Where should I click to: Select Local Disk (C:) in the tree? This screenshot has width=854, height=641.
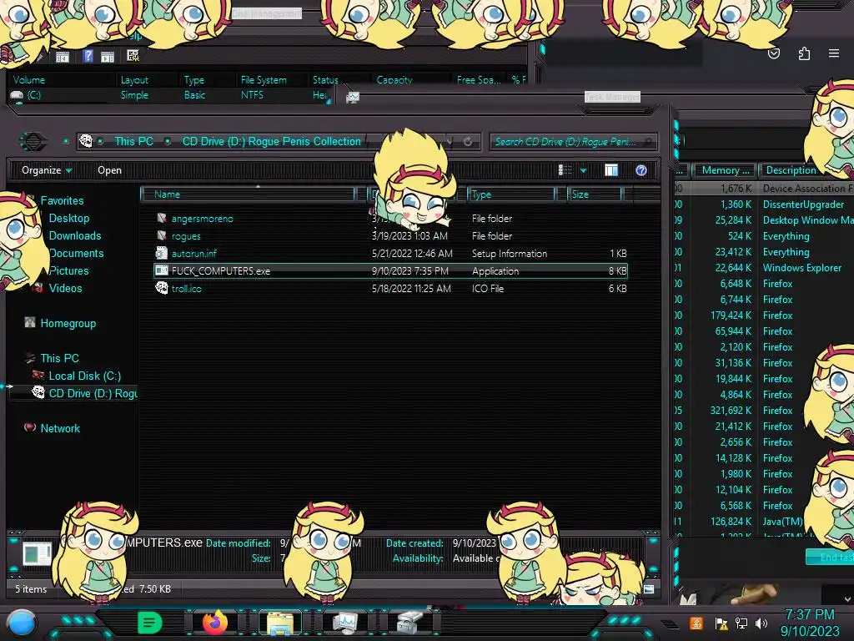coord(85,376)
